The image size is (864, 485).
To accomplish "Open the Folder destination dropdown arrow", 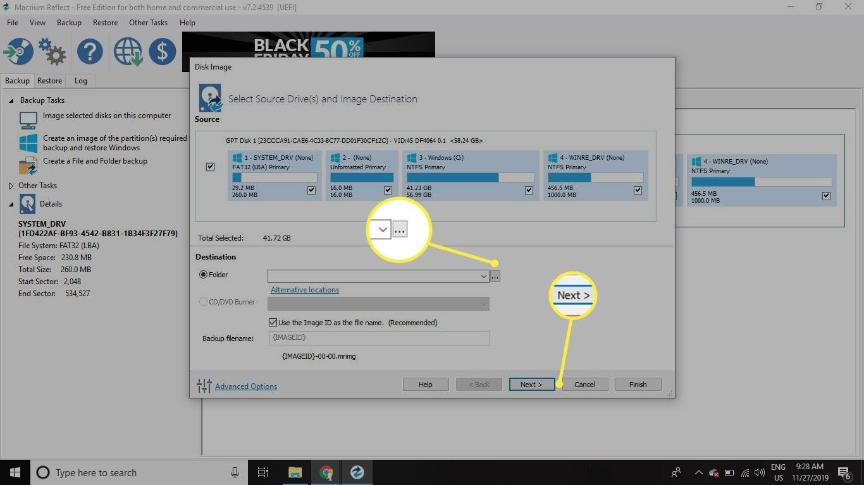I will [x=484, y=276].
